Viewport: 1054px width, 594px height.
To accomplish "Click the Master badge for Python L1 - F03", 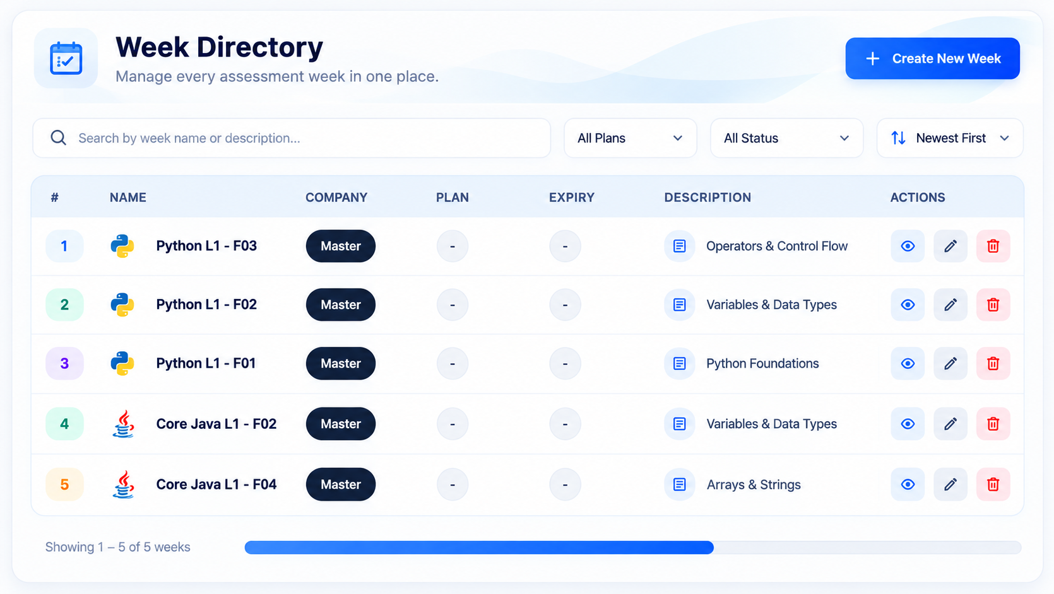I will pos(341,246).
